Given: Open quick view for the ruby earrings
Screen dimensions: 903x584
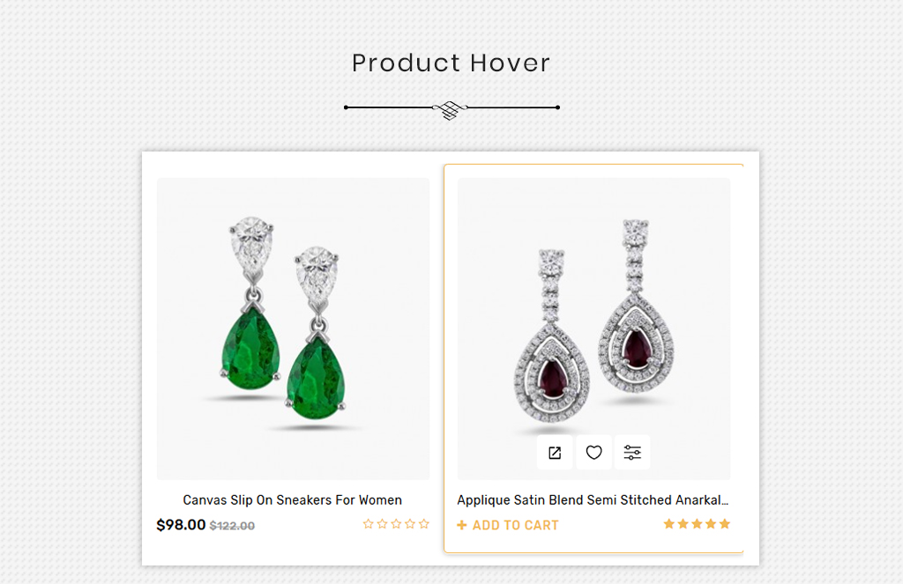Looking at the screenshot, I should (555, 452).
